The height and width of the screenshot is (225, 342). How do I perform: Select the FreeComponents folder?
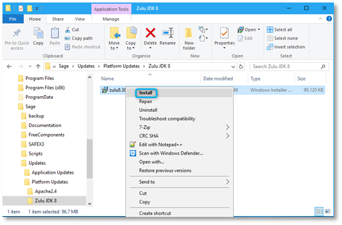(x=43, y=135)
